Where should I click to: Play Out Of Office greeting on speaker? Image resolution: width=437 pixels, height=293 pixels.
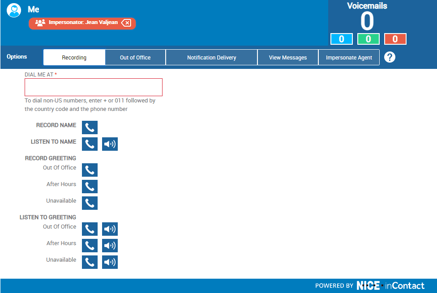(110, 229)
